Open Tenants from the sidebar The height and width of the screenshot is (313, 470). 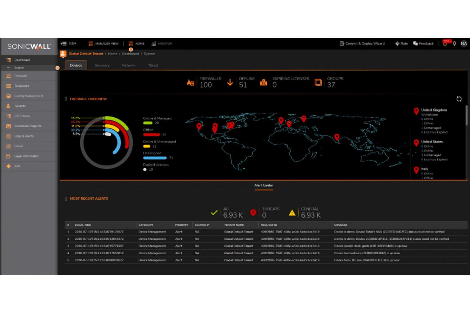(29, 106)
